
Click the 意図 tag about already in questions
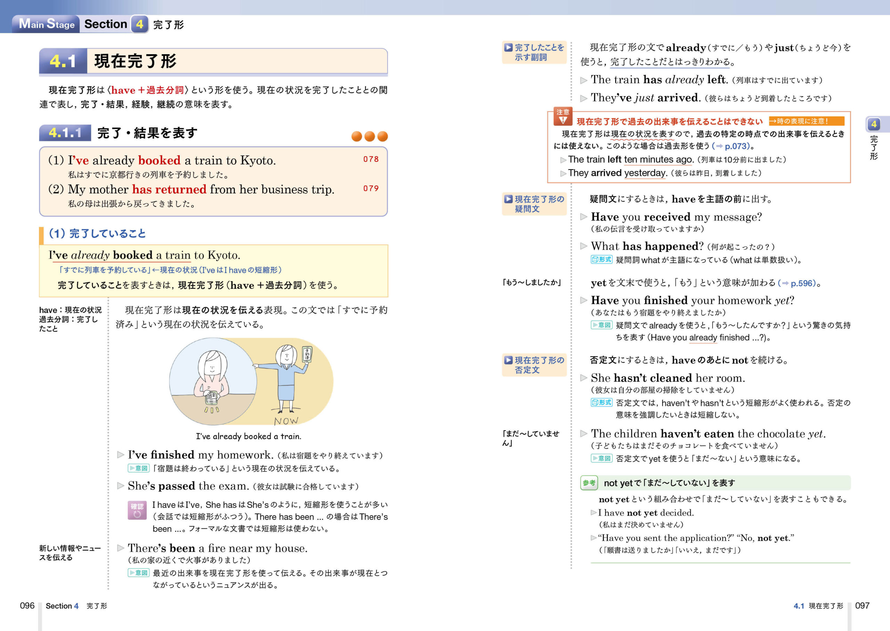[x=602, y=325]
